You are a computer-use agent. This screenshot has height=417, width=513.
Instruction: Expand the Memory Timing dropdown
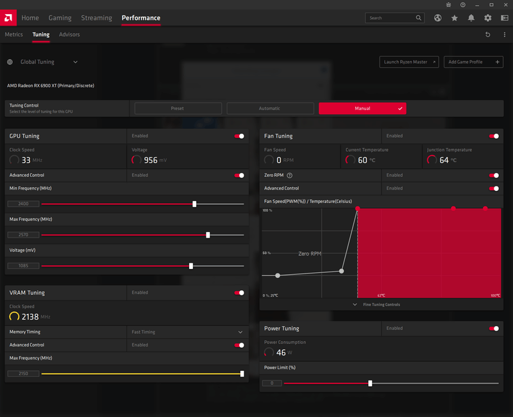coord(240,332)
